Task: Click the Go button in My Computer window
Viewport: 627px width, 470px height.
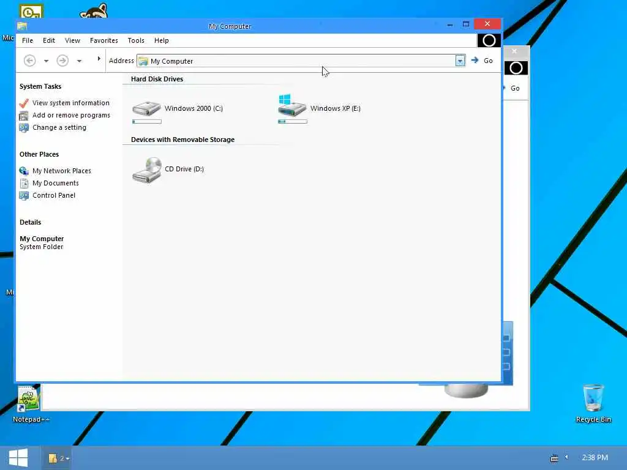Action: tap(482, 61)
